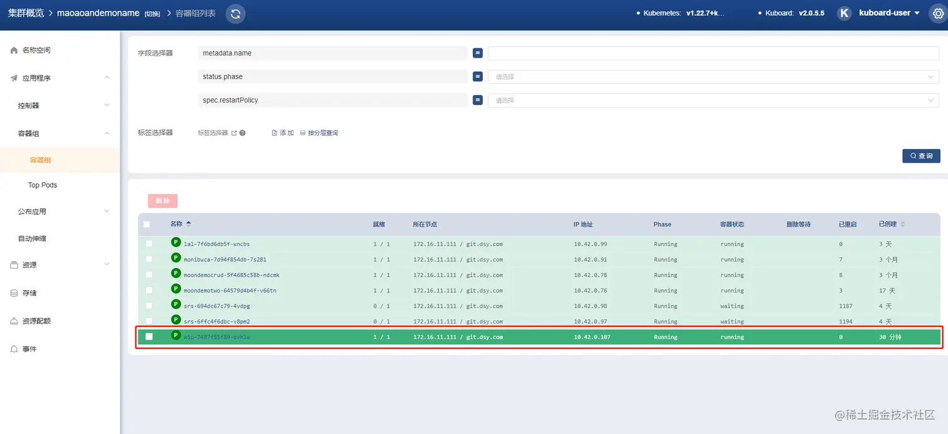Click the metadata.name value input field
The image size is (948, 434).
pyautogui.click(x=714, y=53)
